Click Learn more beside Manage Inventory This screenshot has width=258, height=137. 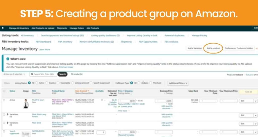pos(44,50)
